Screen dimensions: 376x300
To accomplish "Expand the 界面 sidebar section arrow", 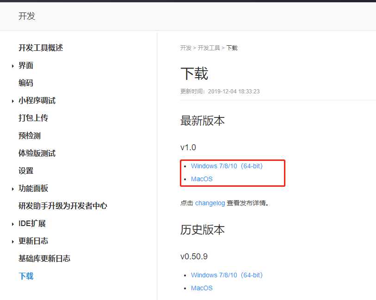I will coord(13,66).
